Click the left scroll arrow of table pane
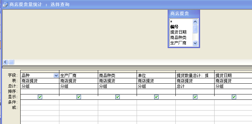This screenshot has width=252, height=124. pyautogui.click(x=5, y=62)
